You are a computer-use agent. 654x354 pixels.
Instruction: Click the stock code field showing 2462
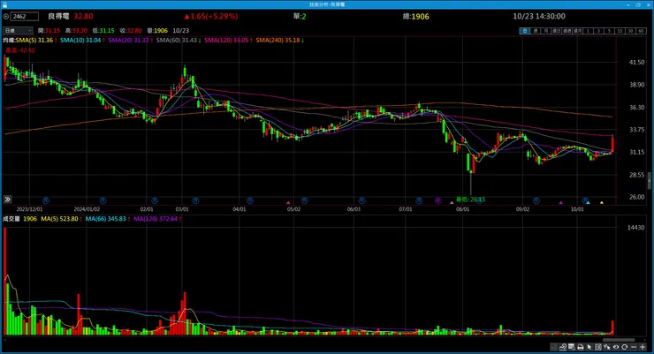(x=25, y=16)
